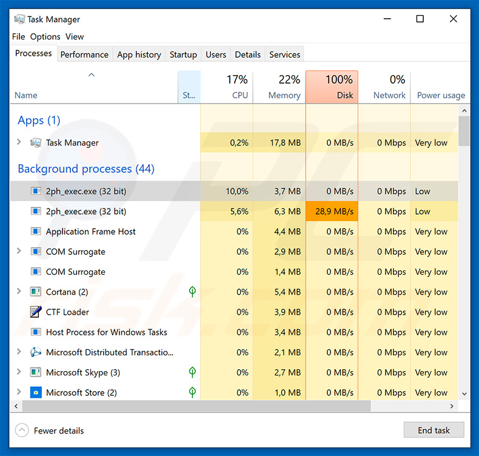Click the 6,3 MB memory cell
479x456 pixels.
pos(279,212)
